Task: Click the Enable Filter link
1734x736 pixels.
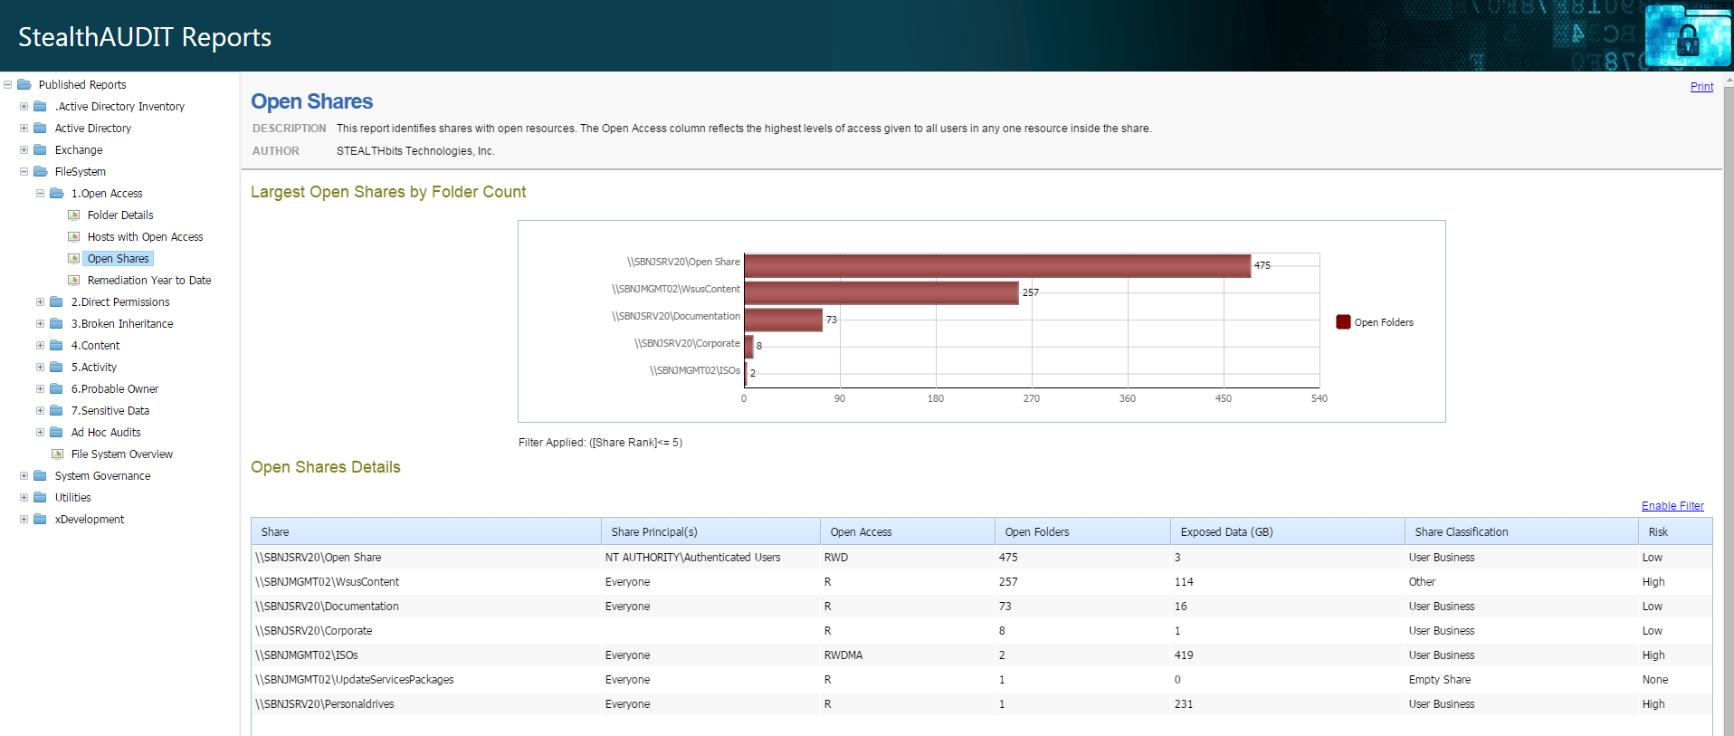Action: [1672, 506]
